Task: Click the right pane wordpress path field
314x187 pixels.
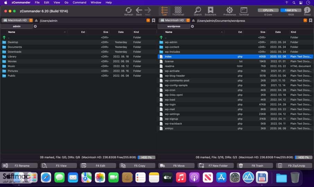Action: (x=250, y=20)
